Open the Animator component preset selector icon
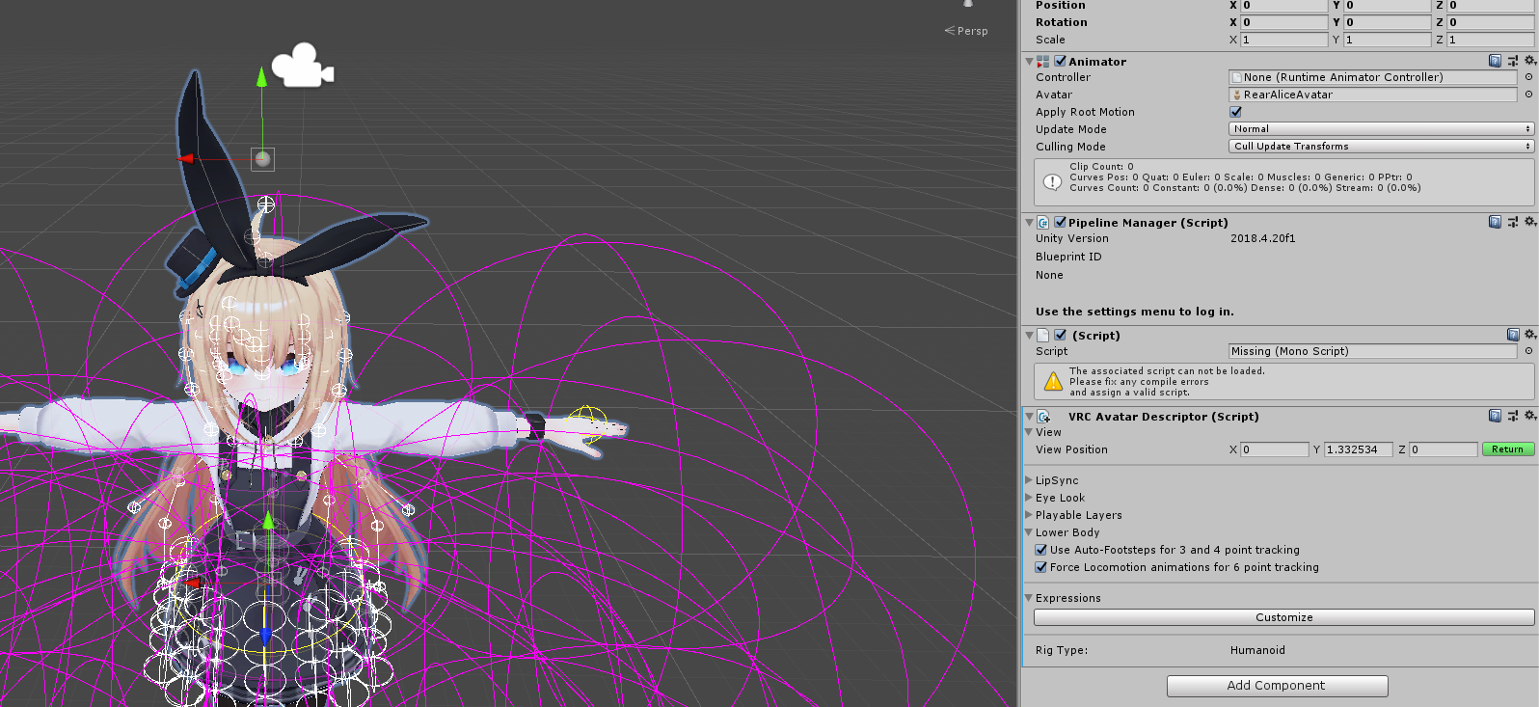The image size is (1539, 707). pyautogui.click(x=1513, y=61)
